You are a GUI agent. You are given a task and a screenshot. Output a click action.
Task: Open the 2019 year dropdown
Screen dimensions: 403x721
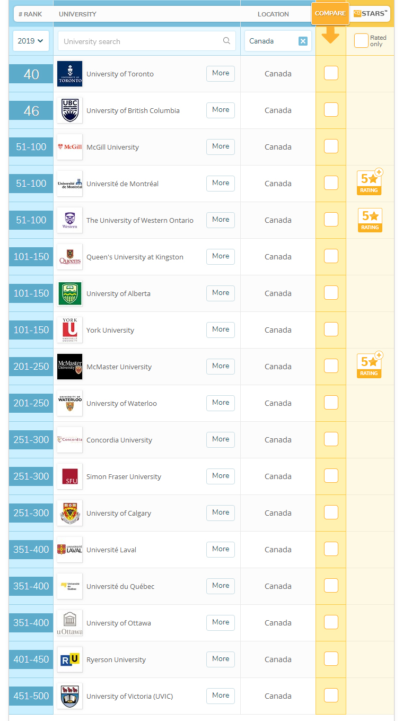30,41
